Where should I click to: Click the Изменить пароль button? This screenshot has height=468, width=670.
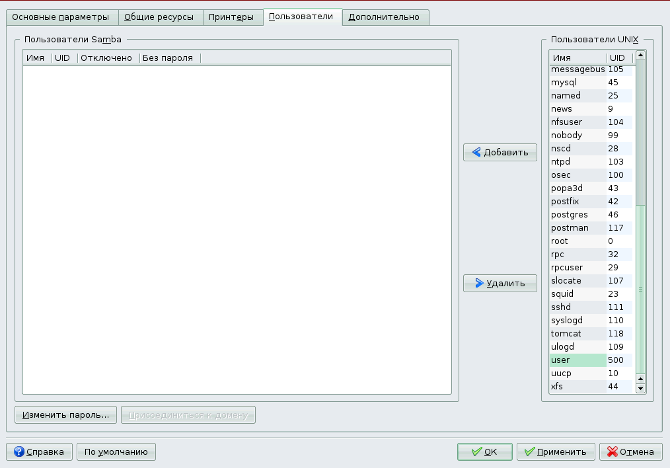pos(65,414)
